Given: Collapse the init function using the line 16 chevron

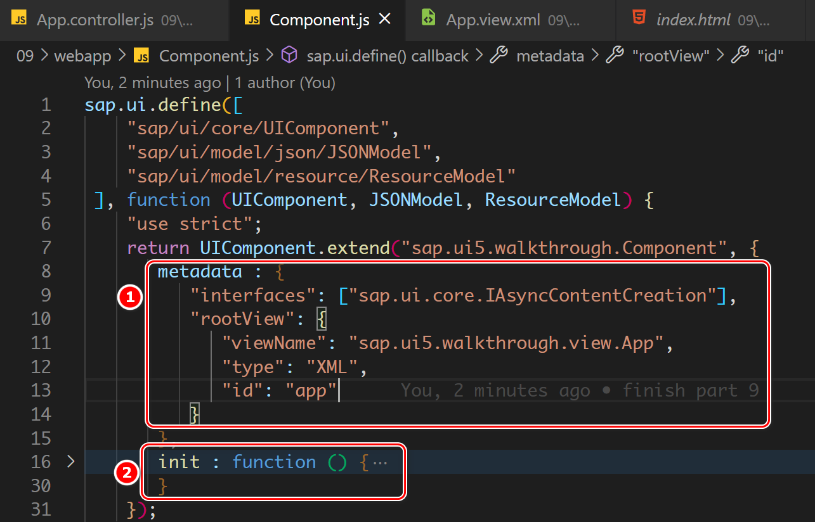Looking at the screenshot, I should [x=70, y=462].
